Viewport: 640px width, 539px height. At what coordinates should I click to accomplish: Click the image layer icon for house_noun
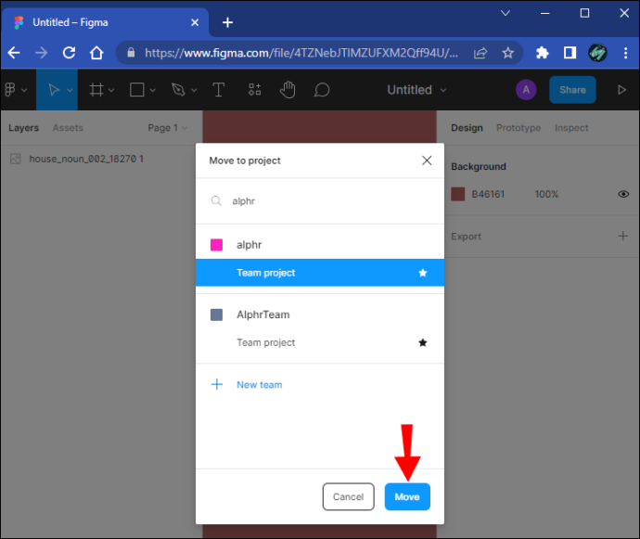click(16, 159)
